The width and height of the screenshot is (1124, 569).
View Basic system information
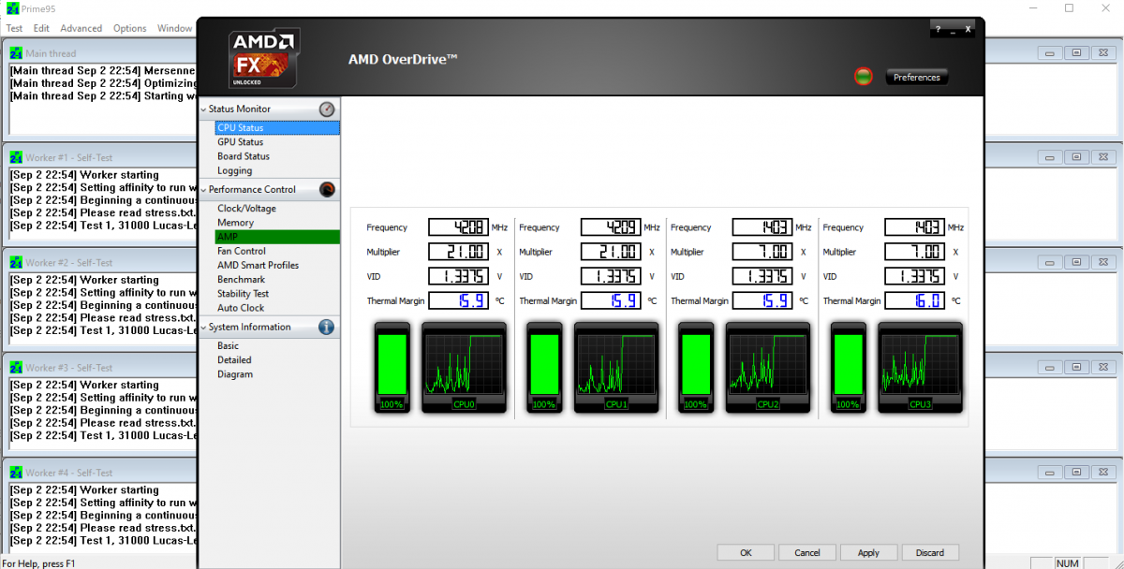[x=228, y=346]
